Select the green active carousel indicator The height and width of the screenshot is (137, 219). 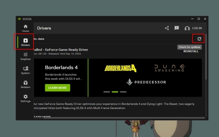coord(115,92)
